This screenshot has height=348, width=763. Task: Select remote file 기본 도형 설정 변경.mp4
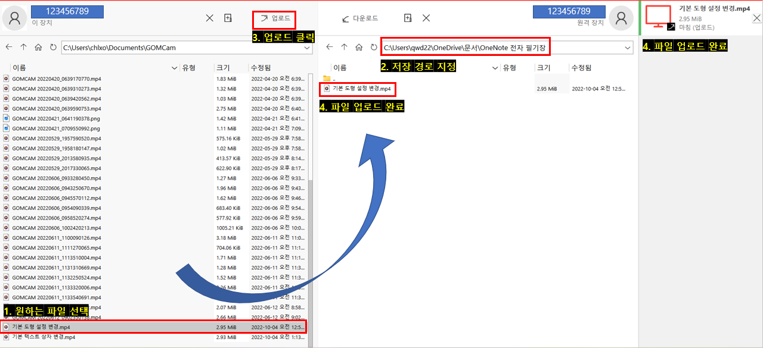[x=358, y=89]
